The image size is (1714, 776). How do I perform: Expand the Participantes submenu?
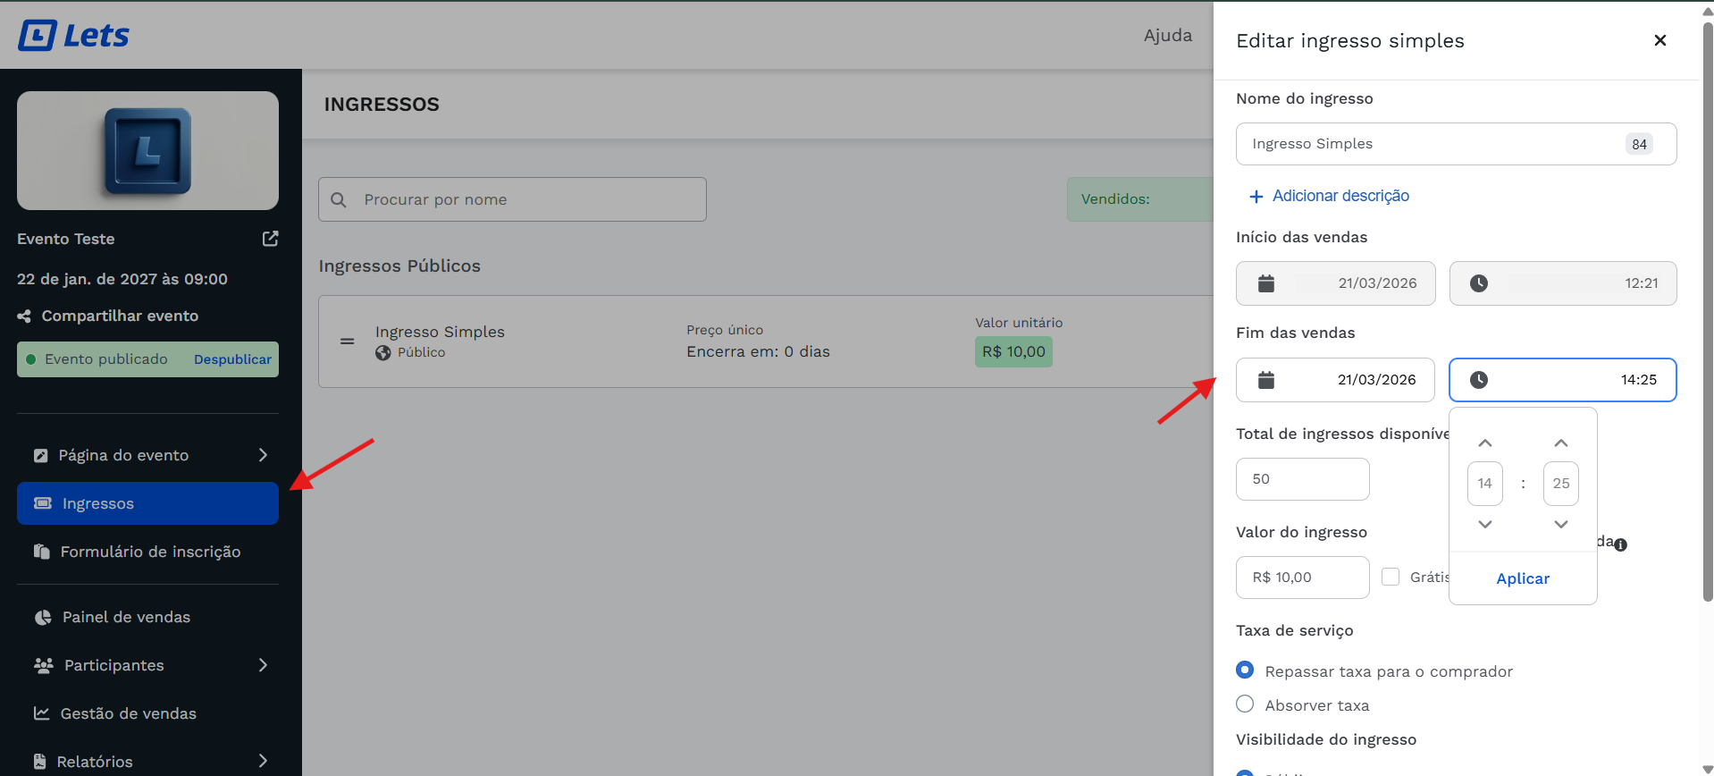(263, 665)
